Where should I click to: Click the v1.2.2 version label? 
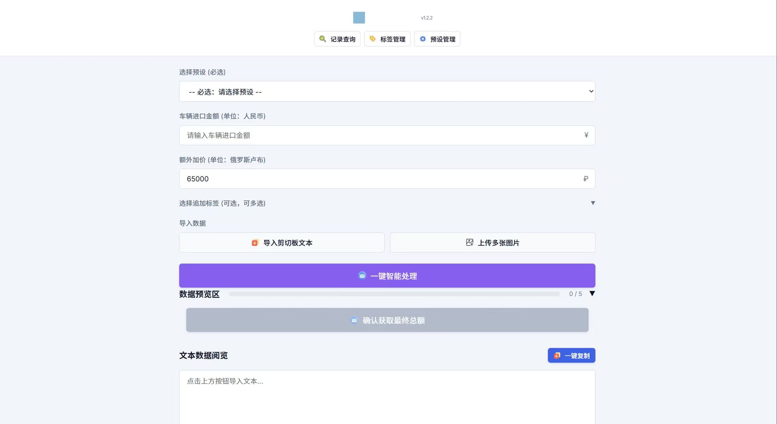coord(427,18)
